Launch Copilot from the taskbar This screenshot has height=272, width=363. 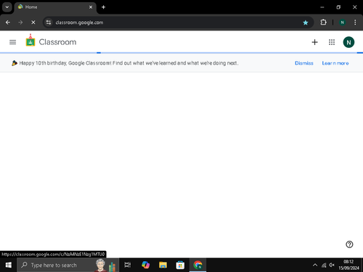(145, 265)
